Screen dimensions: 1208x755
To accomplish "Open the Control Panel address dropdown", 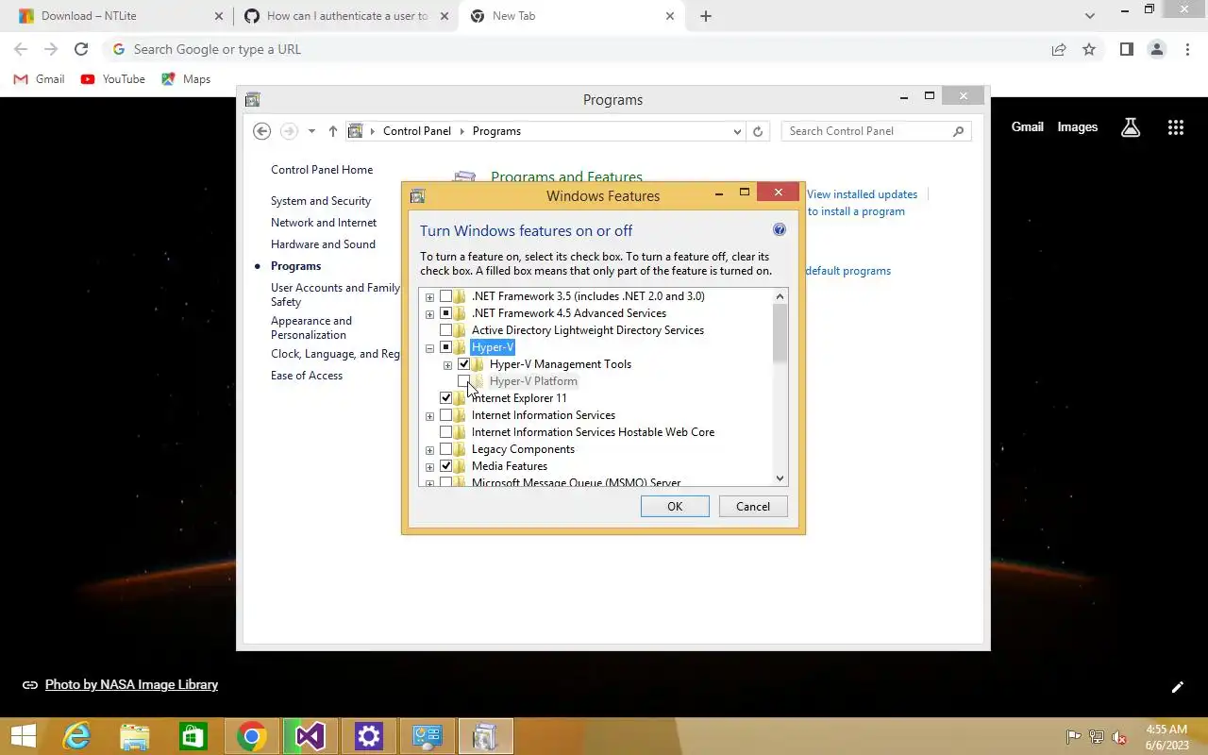I will (x=737, y=132).
